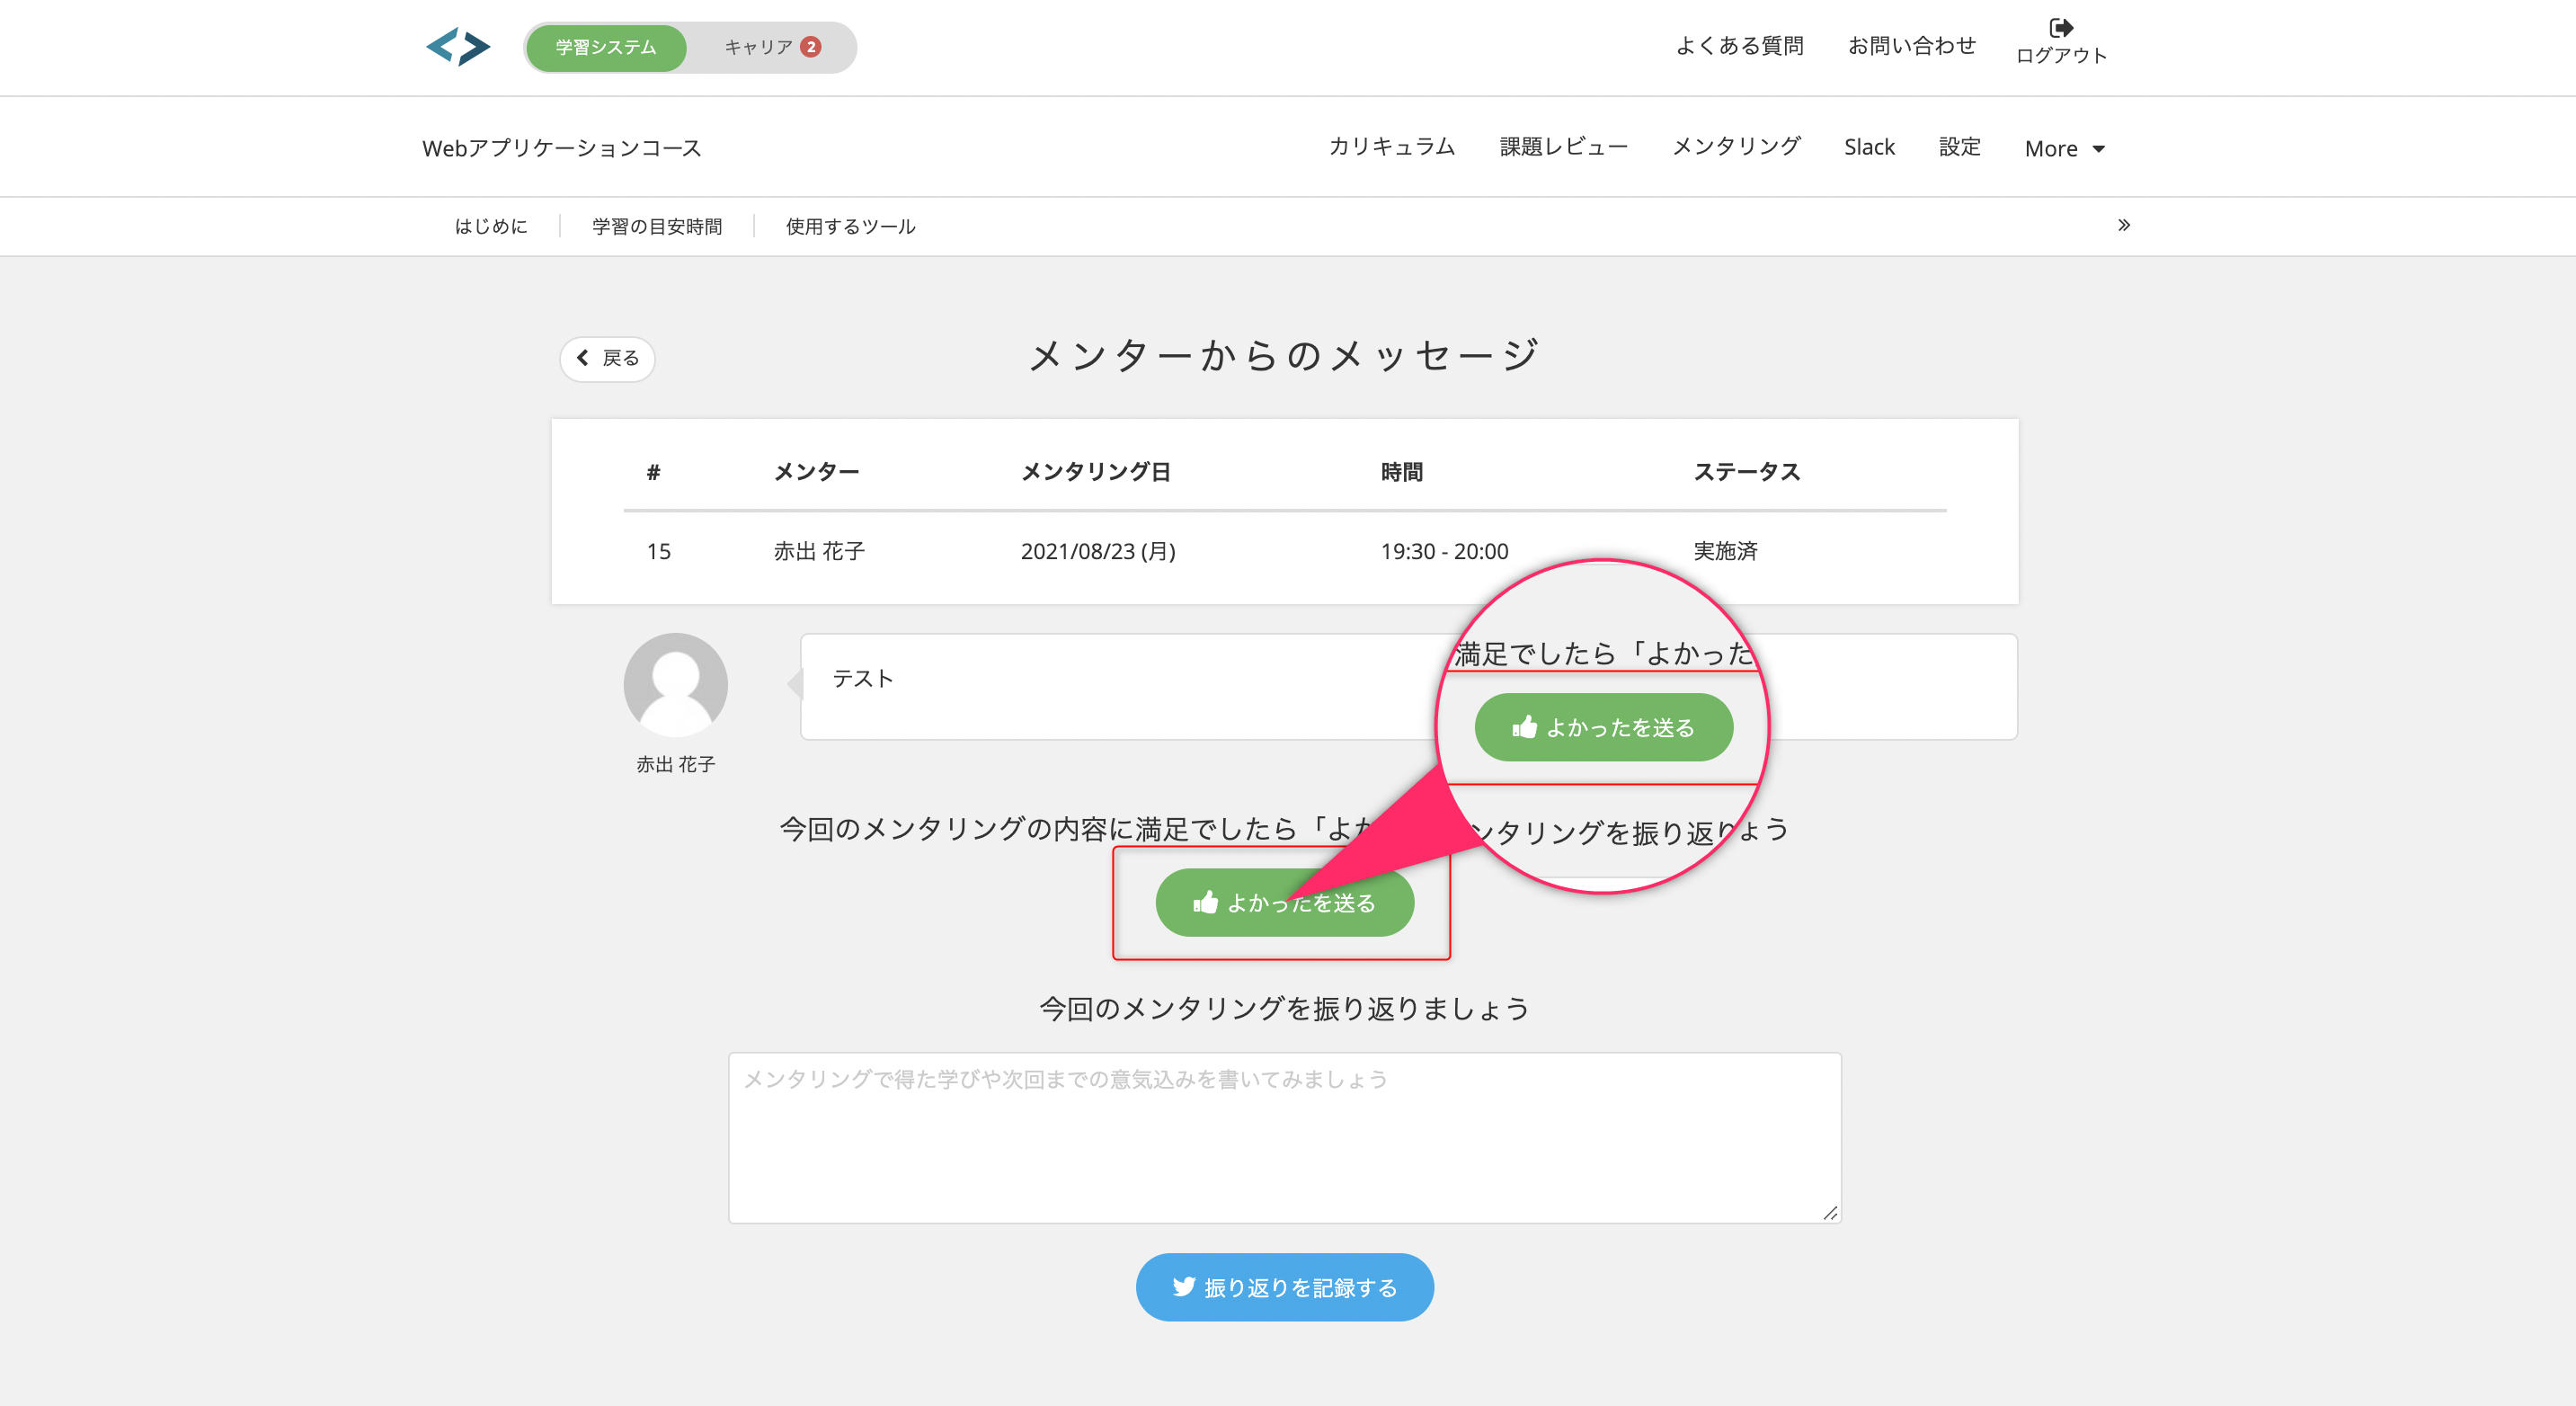
Task: Click the logout arrow icon
Action: pos(2060,28)
